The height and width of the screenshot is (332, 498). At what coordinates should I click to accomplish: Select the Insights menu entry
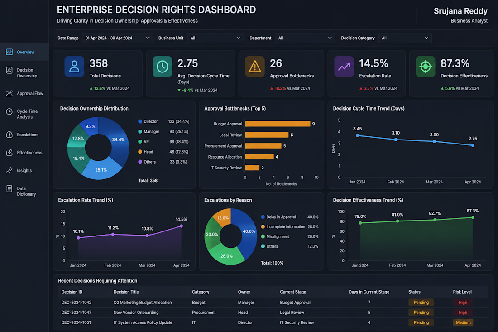(24, 171)
